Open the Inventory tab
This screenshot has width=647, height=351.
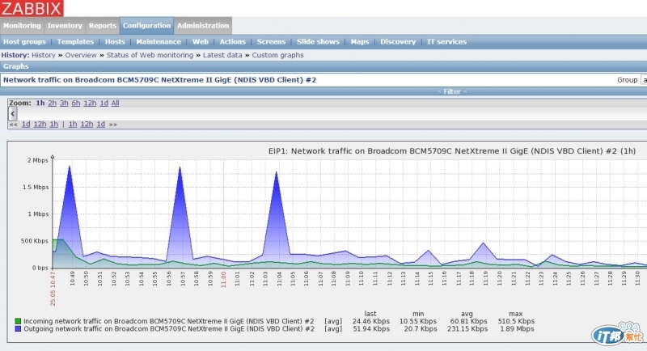tap(65, 26)
